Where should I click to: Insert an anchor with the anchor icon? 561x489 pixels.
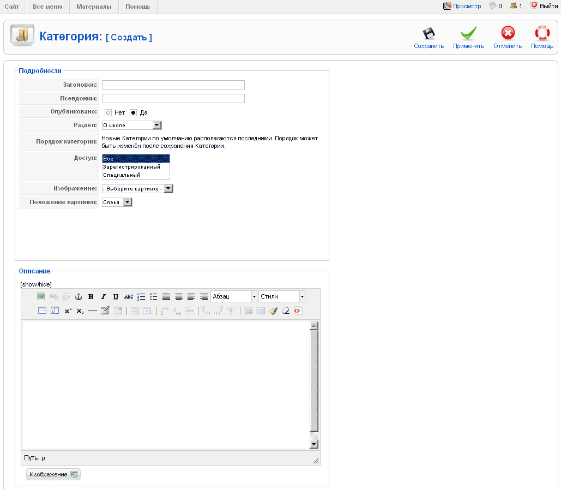tap(79, 297)
